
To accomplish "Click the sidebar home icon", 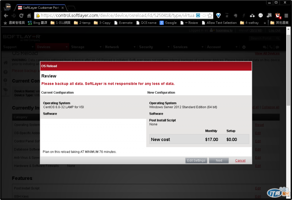I will 5,62.
